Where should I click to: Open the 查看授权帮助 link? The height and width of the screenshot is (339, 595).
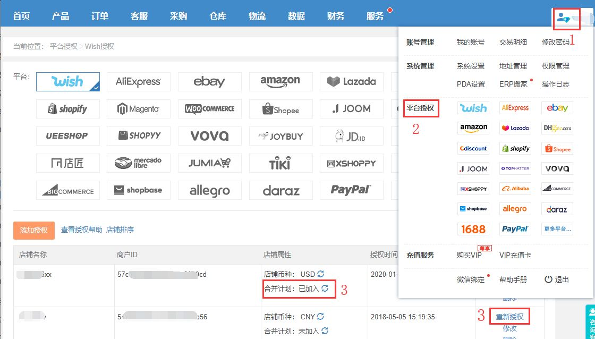82,230
